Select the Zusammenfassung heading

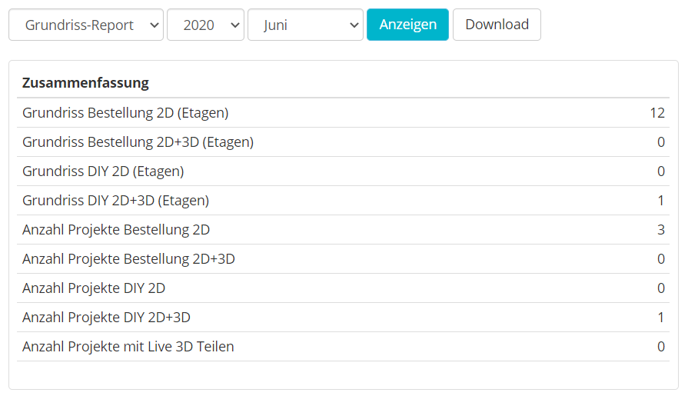pos(85,82)
